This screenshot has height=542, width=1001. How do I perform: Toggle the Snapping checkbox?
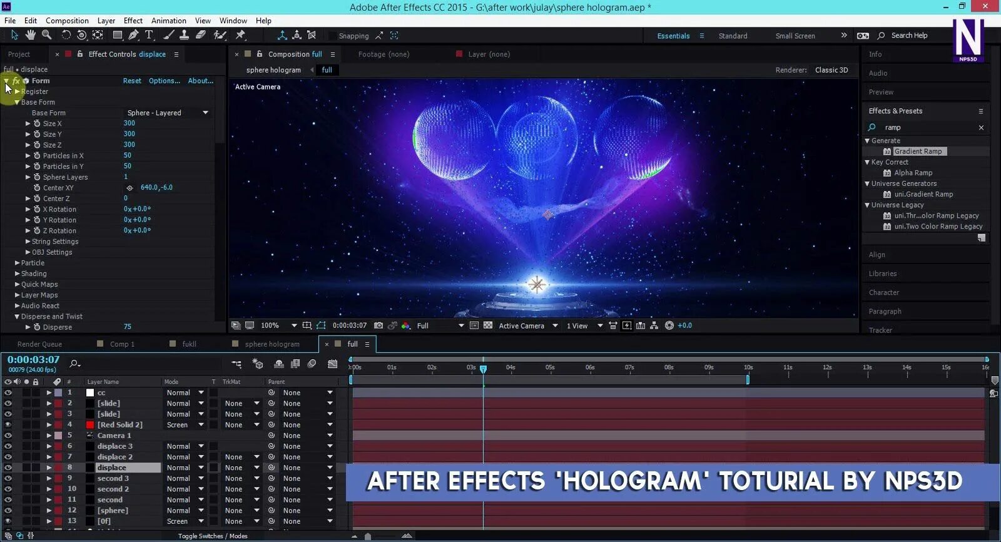tap(333, 36)
